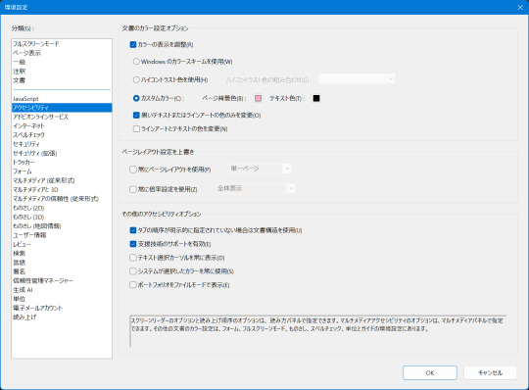Select ページ表示 category
The width and height of the screenshot is (529, 390).
62,53
